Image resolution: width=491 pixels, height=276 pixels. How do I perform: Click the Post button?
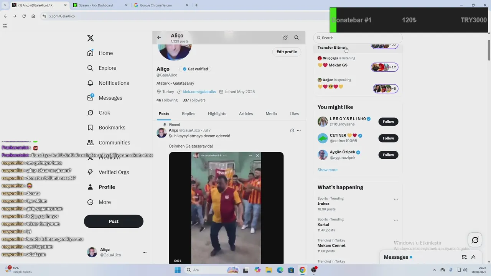(114, 221)
